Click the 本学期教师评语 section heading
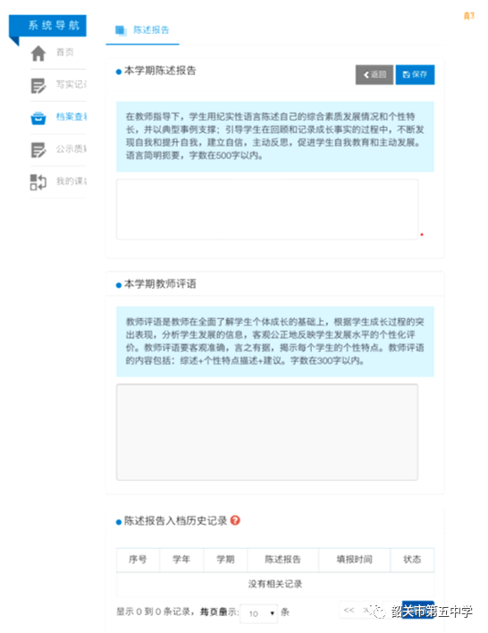The height and width of the screenshot is (633, 488). (160, 284)
